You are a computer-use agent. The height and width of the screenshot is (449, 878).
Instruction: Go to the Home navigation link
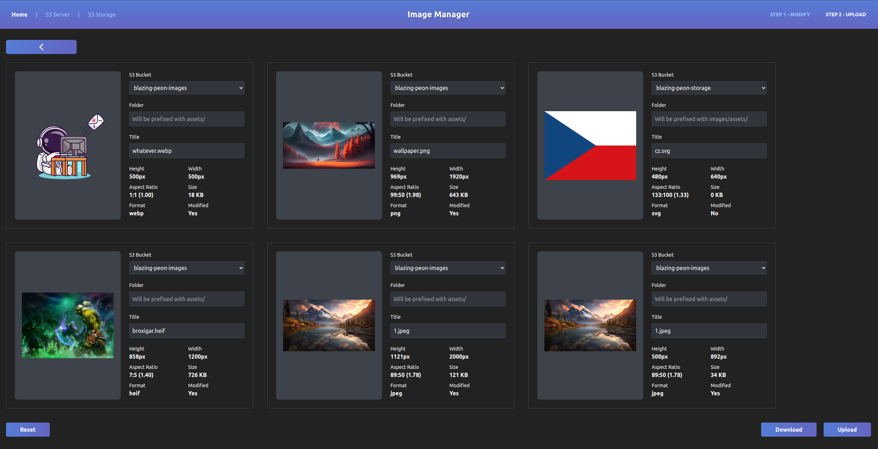[x=19, y=14]
